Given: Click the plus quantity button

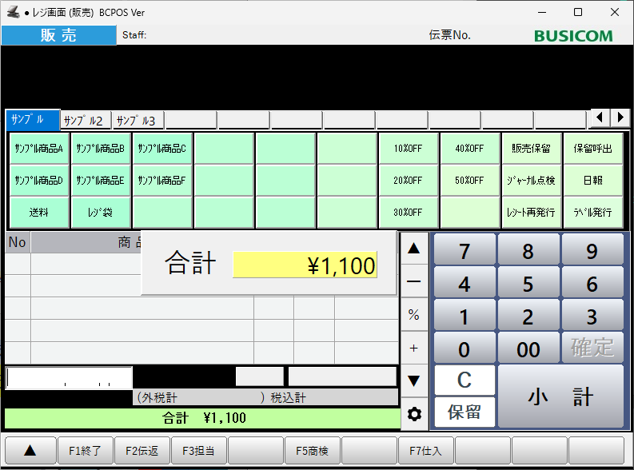Looking at the screenshot, I should point(413,348).
